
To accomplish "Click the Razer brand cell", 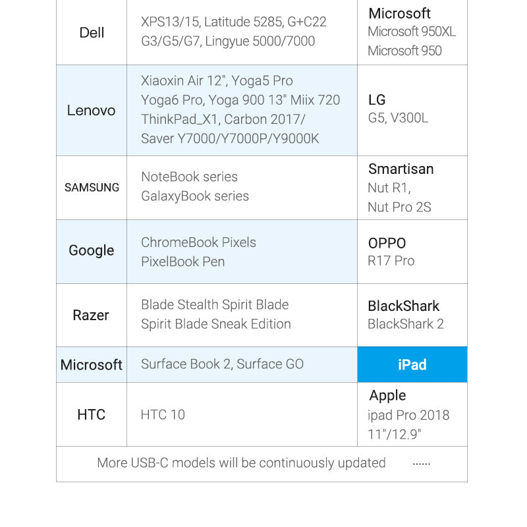I will click(x=92, y=315).
